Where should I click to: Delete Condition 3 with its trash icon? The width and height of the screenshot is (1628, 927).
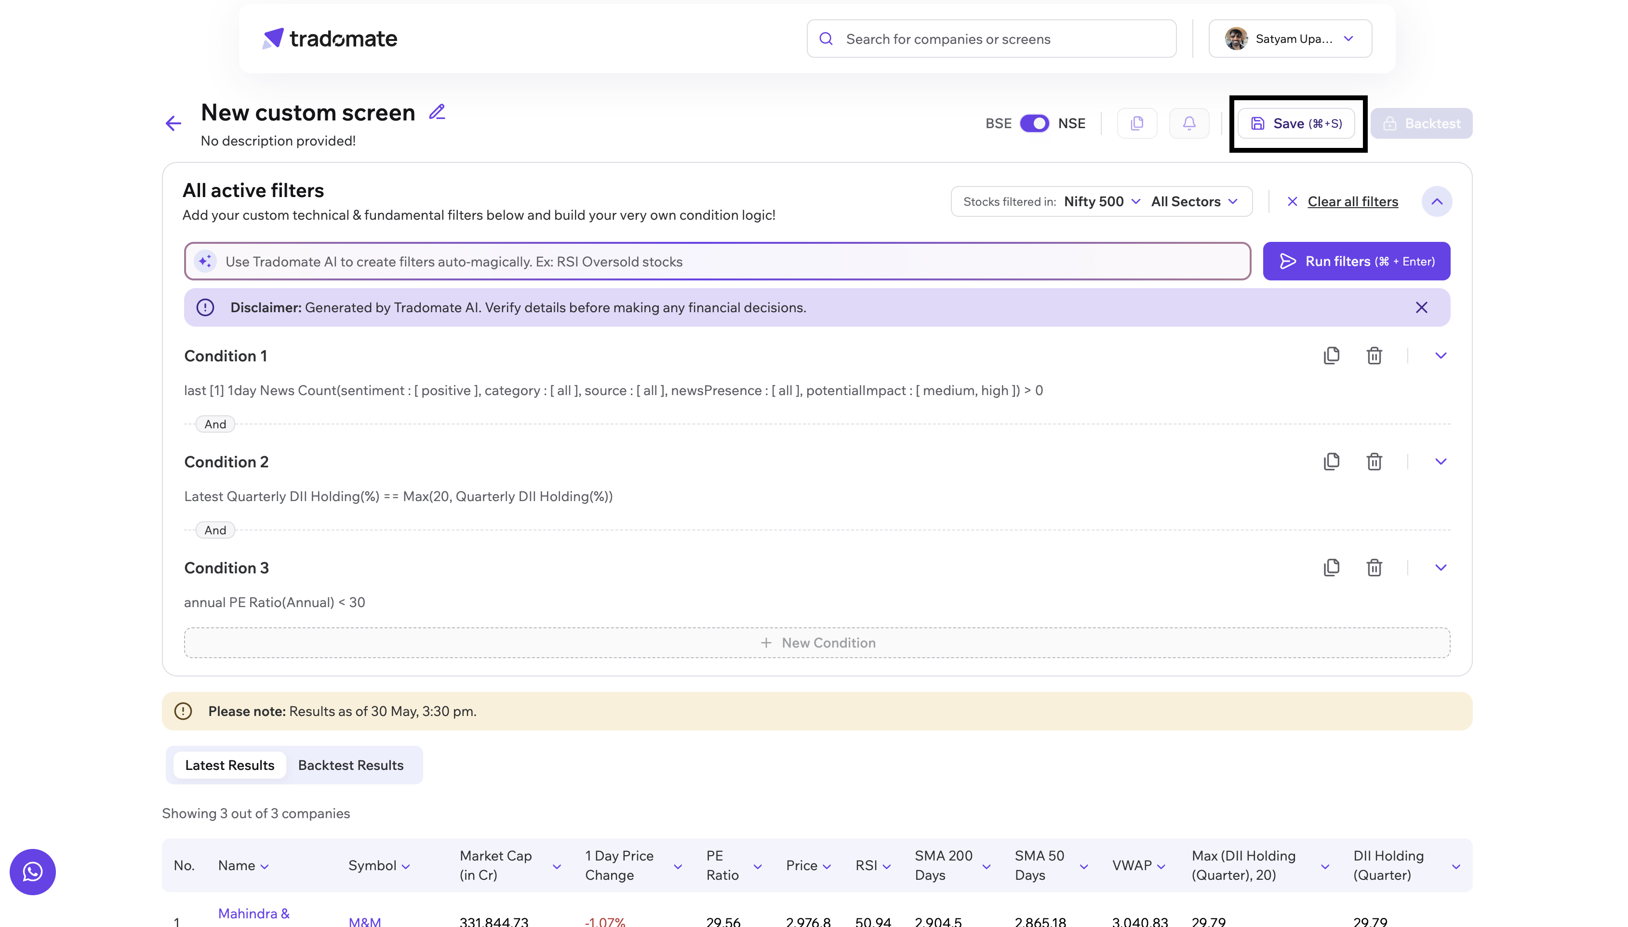click(1374, 567)
